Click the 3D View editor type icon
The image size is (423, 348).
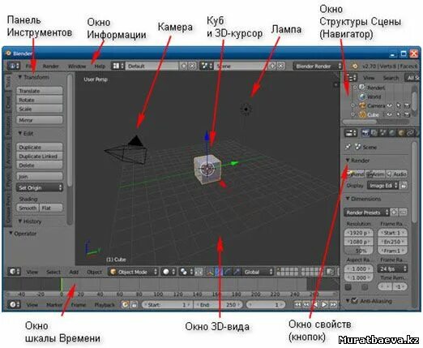tap(14, 272)
